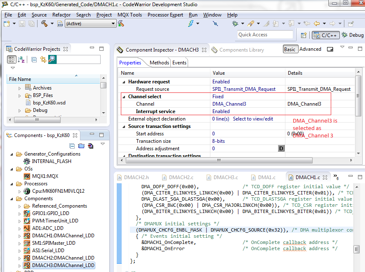The height and width of the screenshot is (272, 365).
Task: Expand the Cpu:MK60FN1M0VLQ12 tree node
Action: pyautogui.click(x=19, y=191)
